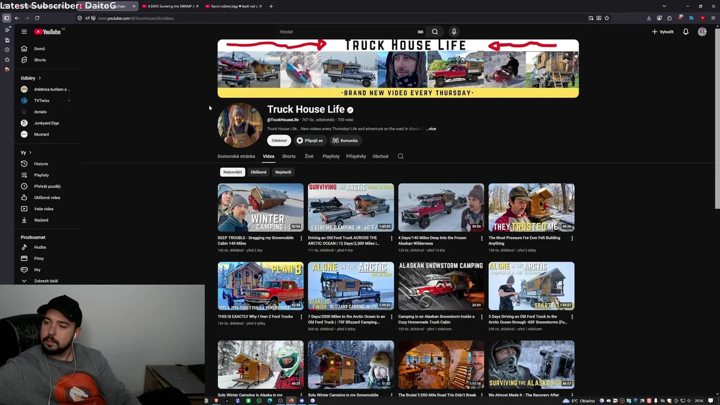
Task: Switch to the channel Shorts tab
Action: [289, 156]
